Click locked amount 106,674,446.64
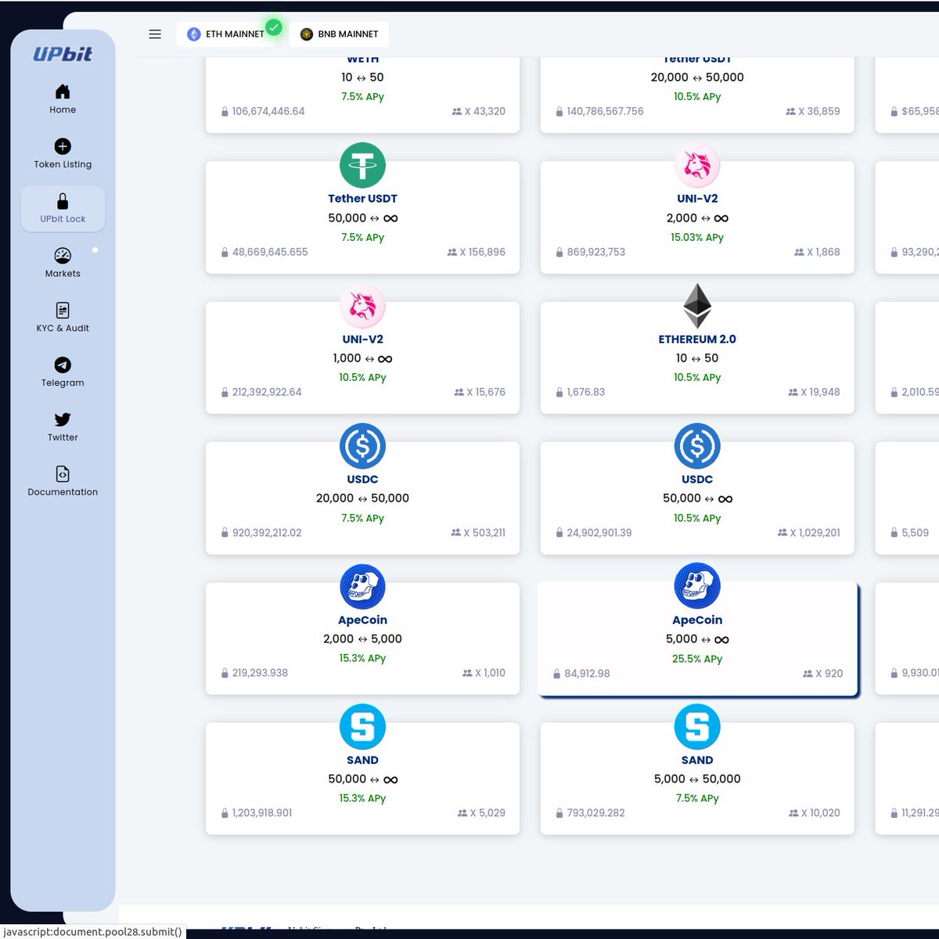939x939 pixels. (x=268, y=112)
